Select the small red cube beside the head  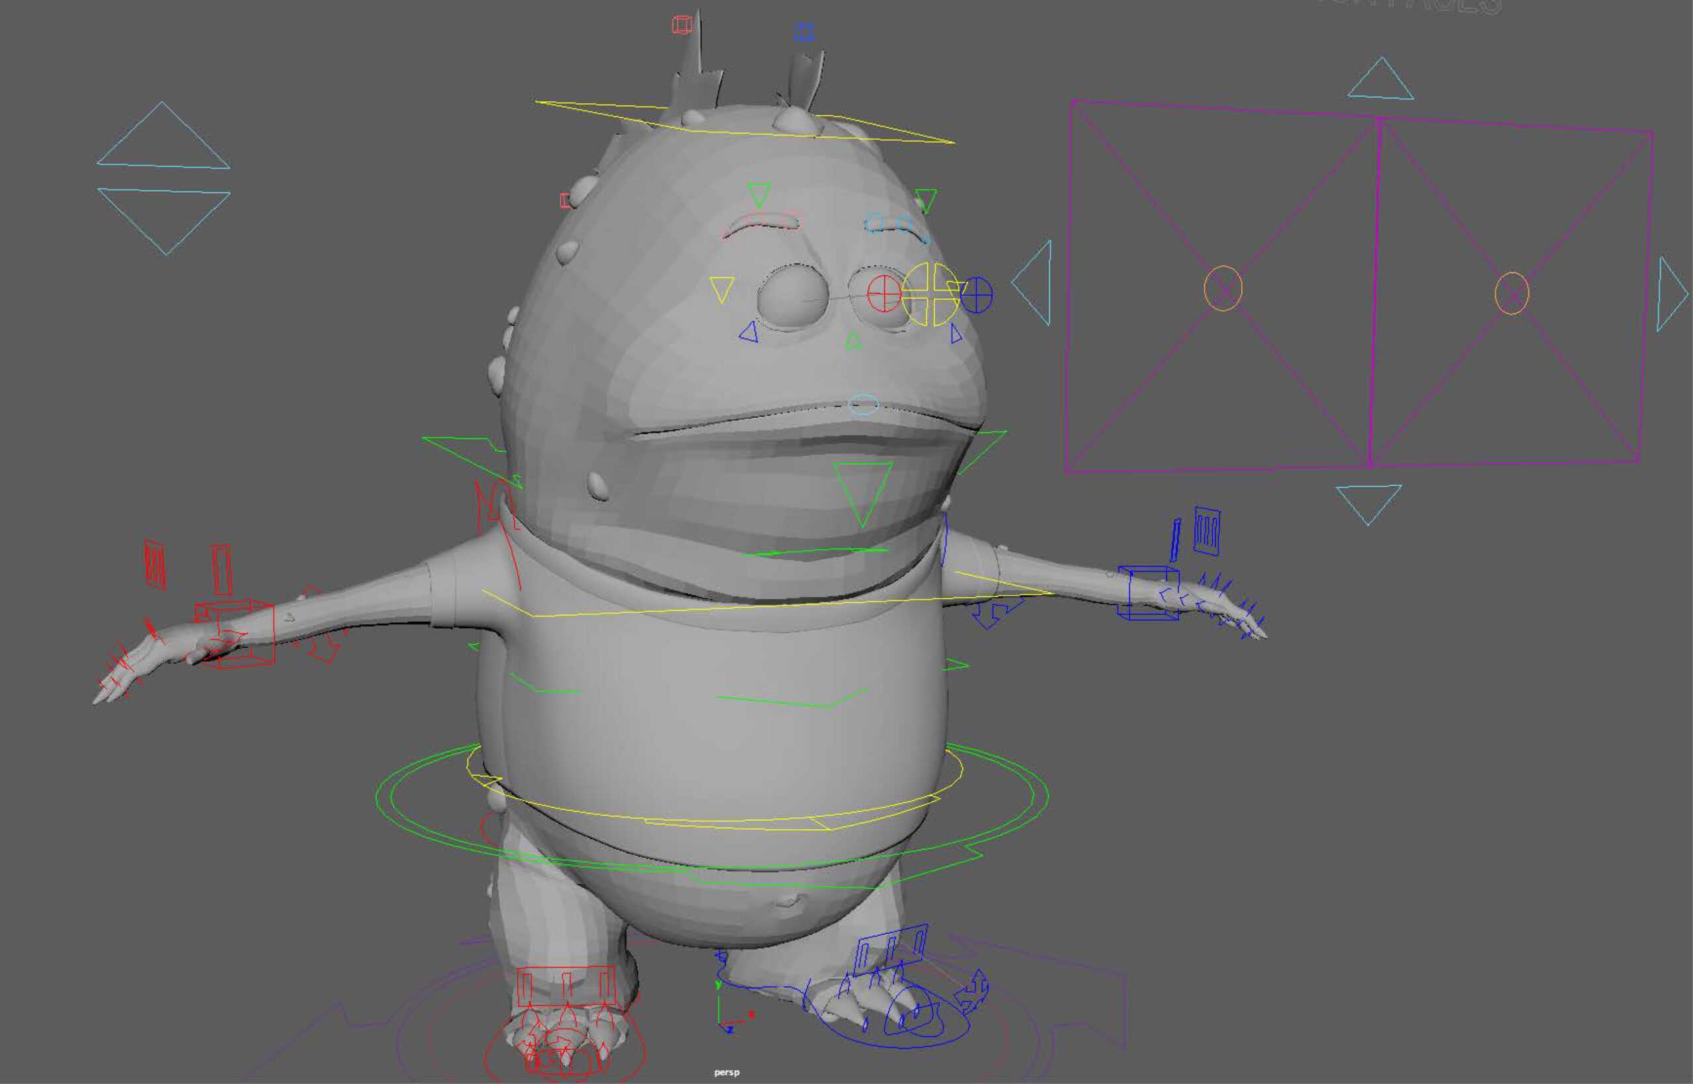565,200
